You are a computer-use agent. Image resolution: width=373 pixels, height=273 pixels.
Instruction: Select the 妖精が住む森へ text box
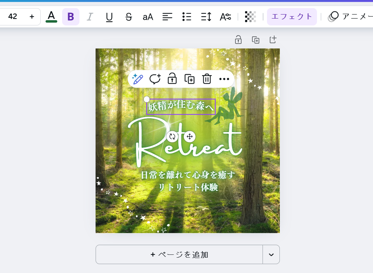coord(181,107)
